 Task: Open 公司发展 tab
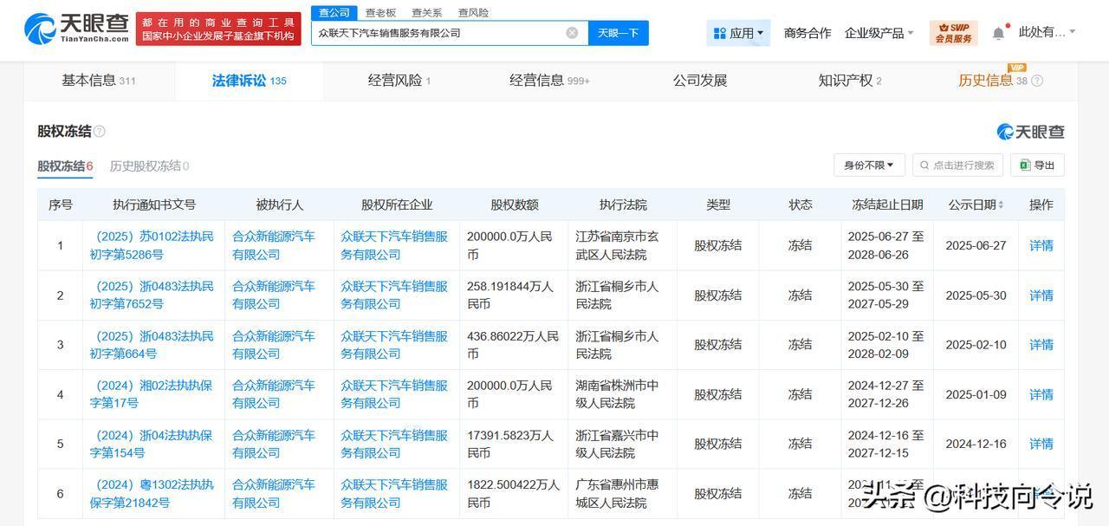click(x=700, y=81)
